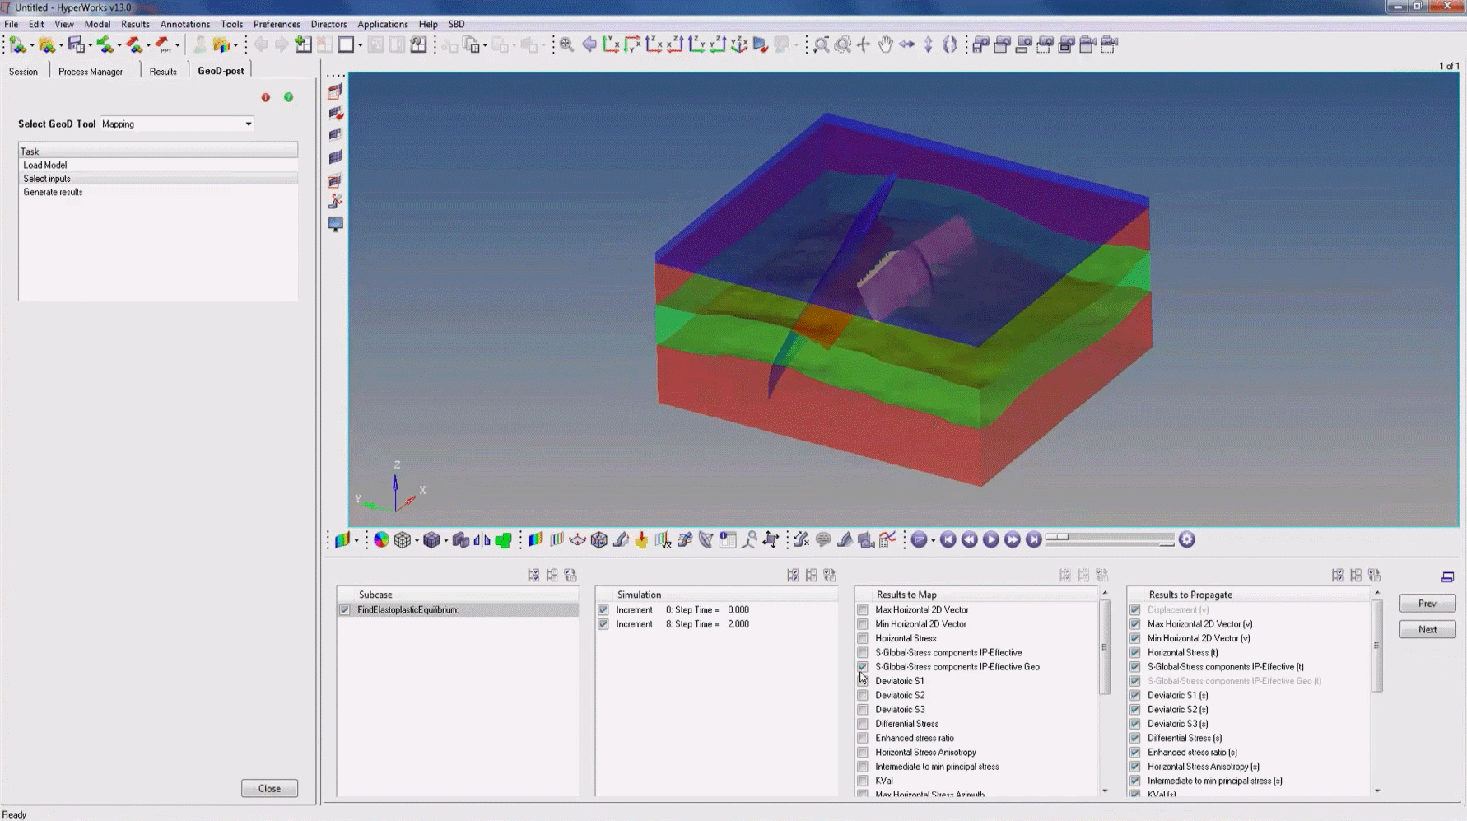
Task: Open the animation controls gear icon
Action: point(1186,539)
